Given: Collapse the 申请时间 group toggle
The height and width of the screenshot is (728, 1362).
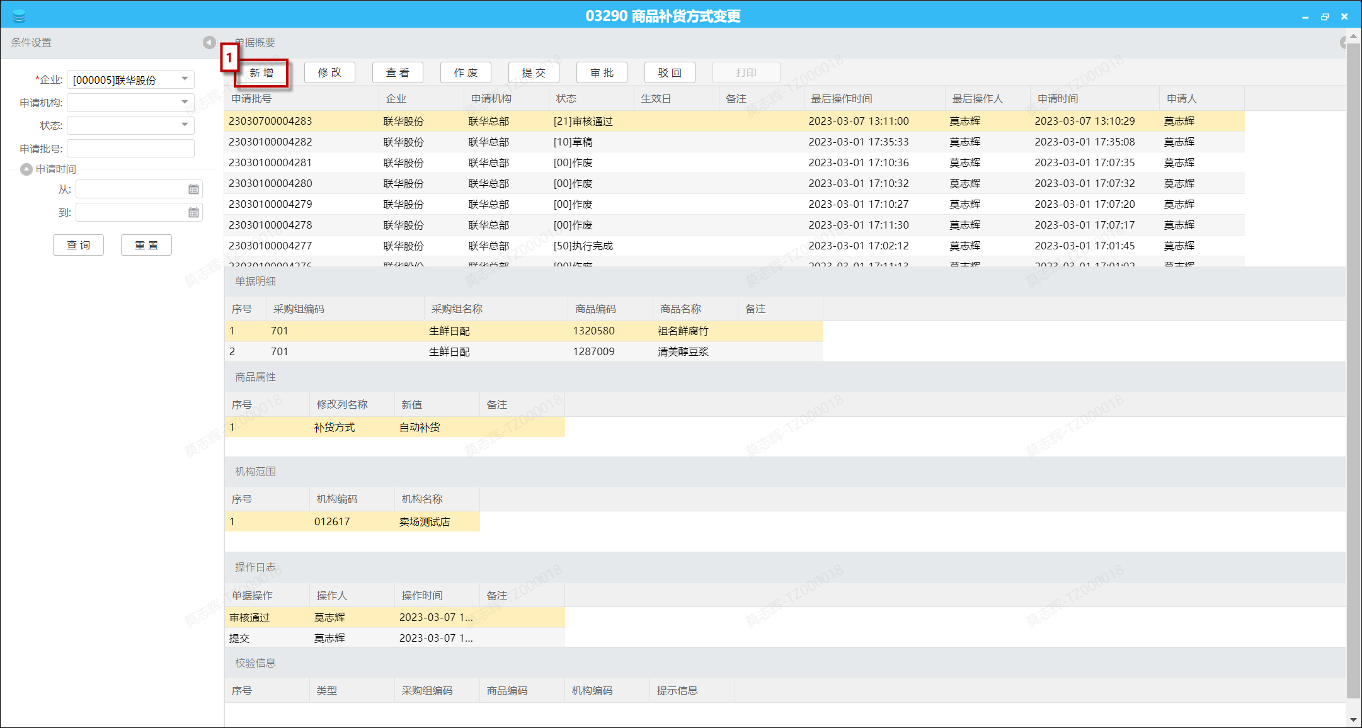Looking at the screenshot, I should [26, 169].
